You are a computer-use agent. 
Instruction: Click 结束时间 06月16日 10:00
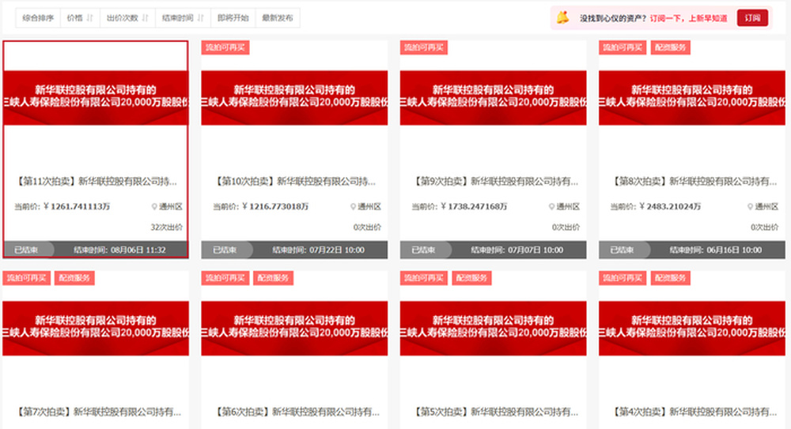tap(716, 250)
